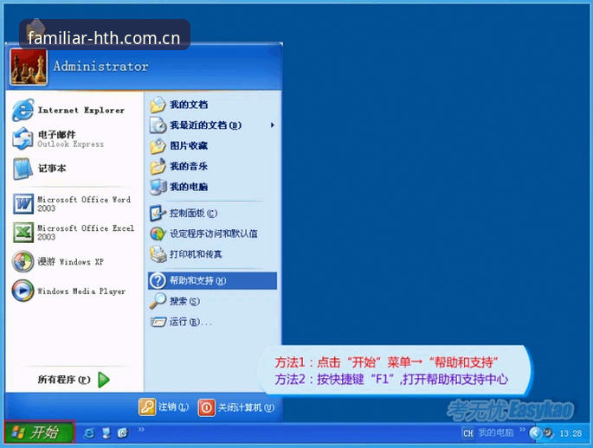This screenshot has width=593, height=448.
Task: Choose the 搜索(S) menu text
Action: pyautogui.click(x=184, y=302)
